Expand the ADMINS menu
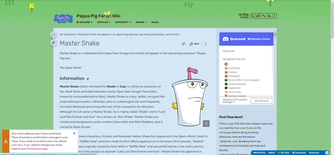Image resolution: width=334 pixels, height=155 pixels. [x=141, y=22]
